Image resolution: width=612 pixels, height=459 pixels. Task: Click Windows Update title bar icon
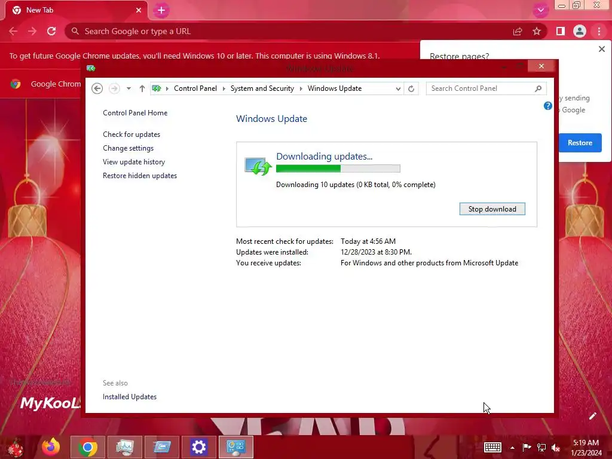click(91, 68)
